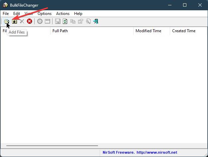Viewport: 208px width, 157px height.
Task: Click the Add By Wildcard star icon
Action: [x=14, y=21]
